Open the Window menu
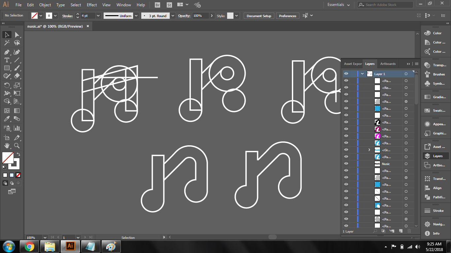451x253 pixels. (124, 5)
